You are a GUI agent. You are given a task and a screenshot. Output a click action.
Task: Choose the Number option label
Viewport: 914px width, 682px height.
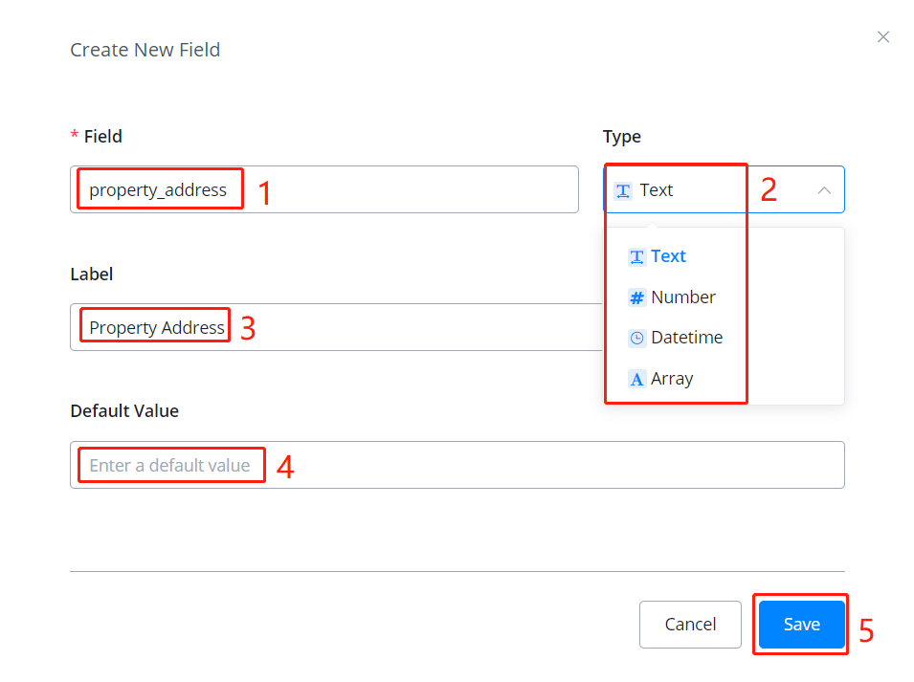[682, 297]
